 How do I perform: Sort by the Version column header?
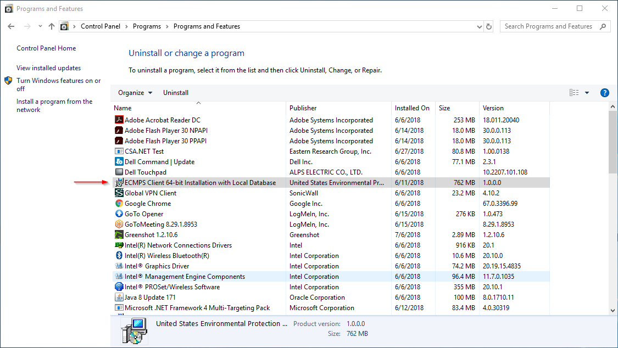tap(514, 108)
